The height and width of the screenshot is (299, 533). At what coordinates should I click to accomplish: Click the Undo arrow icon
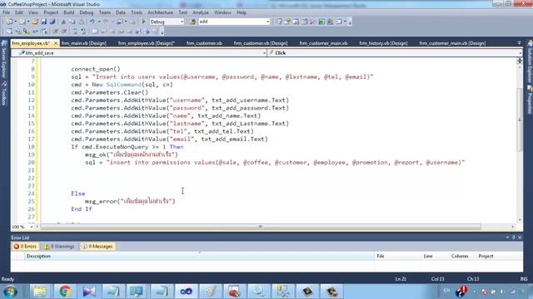[x=92, y=22]
